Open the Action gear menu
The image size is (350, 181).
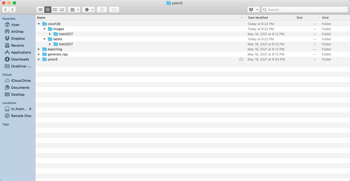point(89,10)
